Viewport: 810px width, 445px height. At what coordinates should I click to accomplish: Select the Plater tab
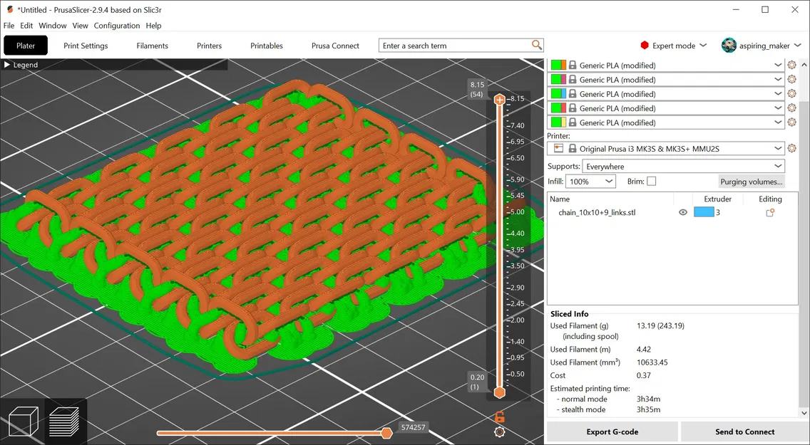[x=26, y=46]
